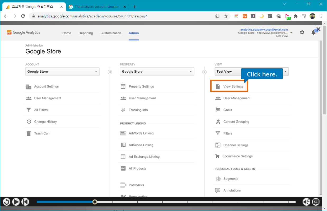Switch to 초보자용 Google 애널리틱스 tab

[34, 7]
